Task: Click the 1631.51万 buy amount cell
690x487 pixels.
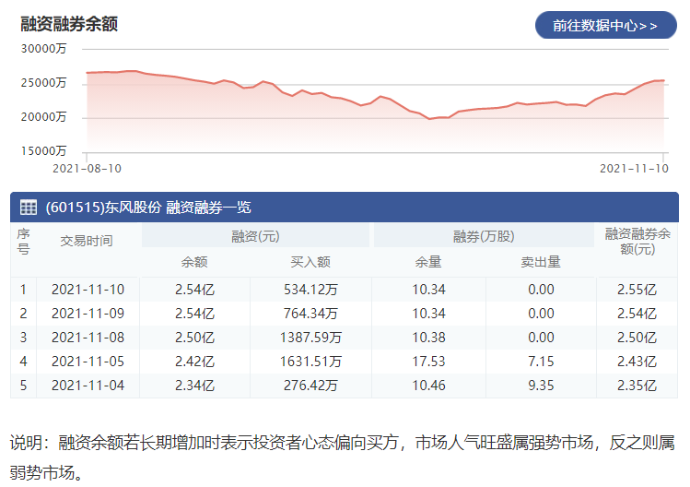Action: pos(310,362)
